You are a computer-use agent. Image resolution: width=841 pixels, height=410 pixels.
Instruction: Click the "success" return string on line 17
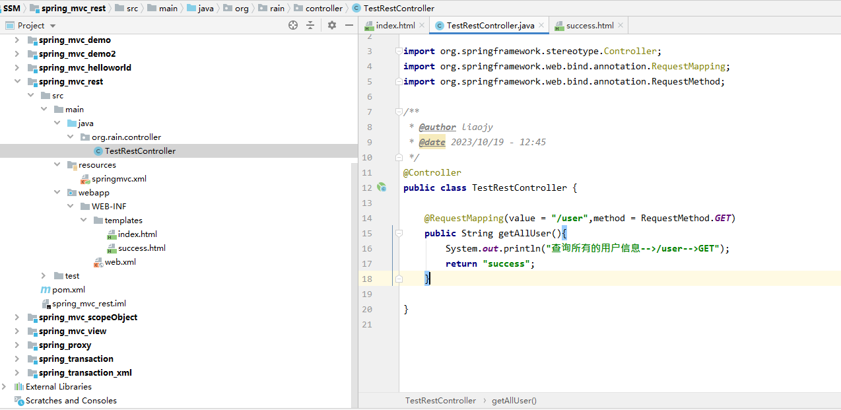tap(506, 263)
